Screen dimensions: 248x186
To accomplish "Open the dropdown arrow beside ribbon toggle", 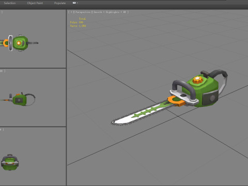I will click(78, 3).
